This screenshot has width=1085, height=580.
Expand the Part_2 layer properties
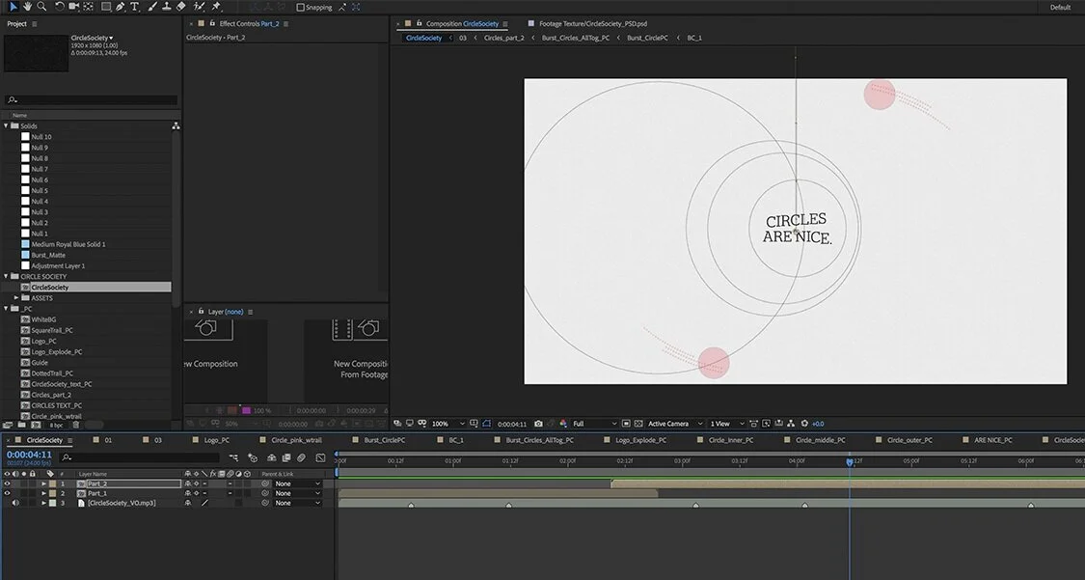(43, 483)
